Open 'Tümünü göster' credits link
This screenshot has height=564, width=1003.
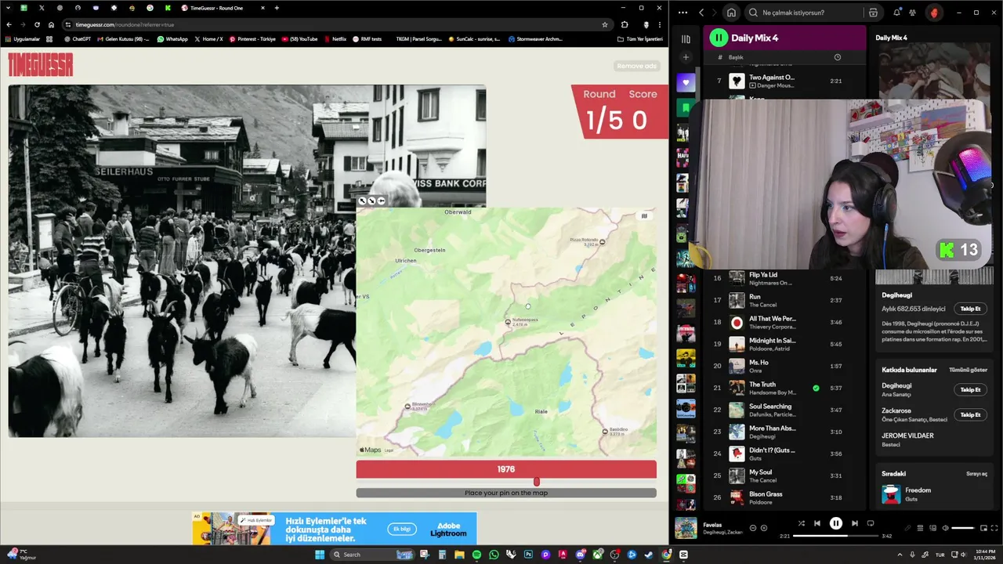click(x=968, y=370)
